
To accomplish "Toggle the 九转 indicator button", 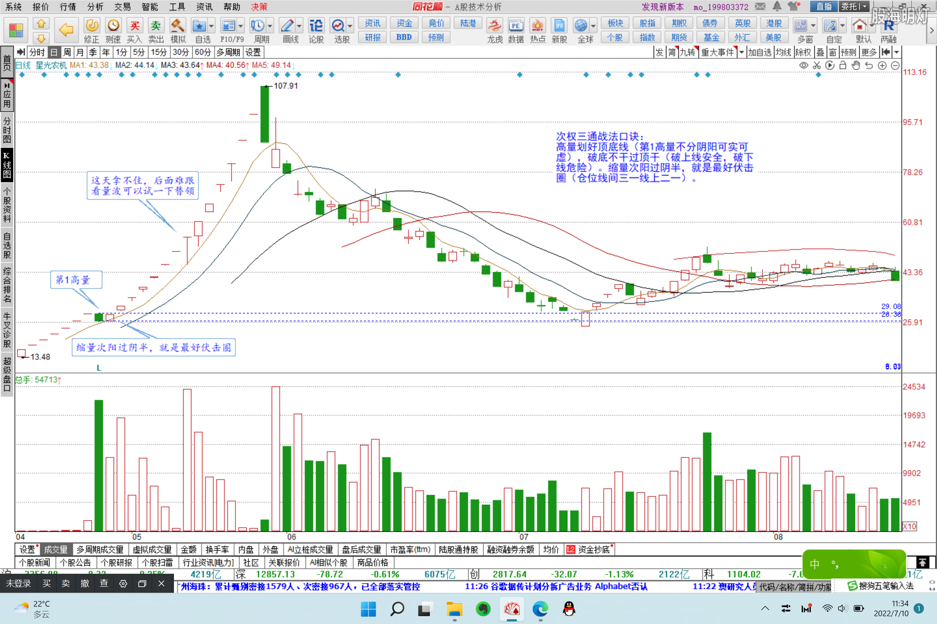I will click(x=688, y=52).
